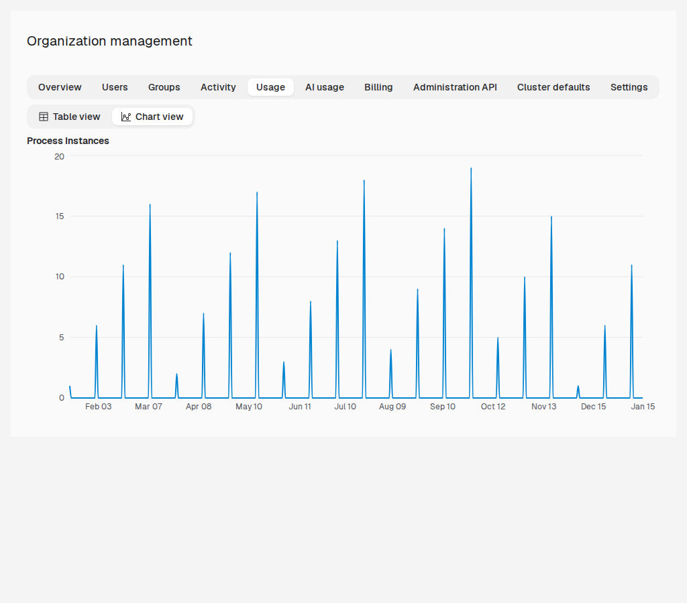Click the Jun 11 axis label
Image resolution: width=687 pixels, height=603 pixels.
click(300, 407)
